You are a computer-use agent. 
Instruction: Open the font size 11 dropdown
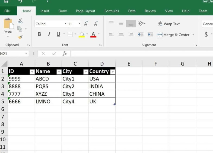tap(79, 24)
